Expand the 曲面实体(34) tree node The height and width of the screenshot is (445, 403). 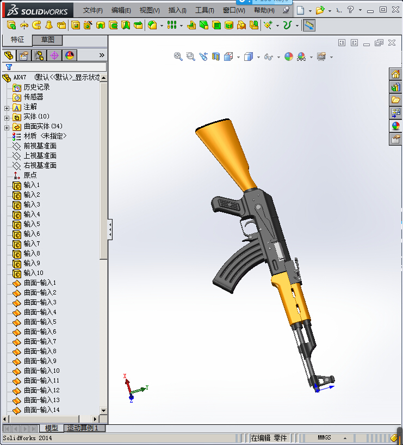point(7,128)
